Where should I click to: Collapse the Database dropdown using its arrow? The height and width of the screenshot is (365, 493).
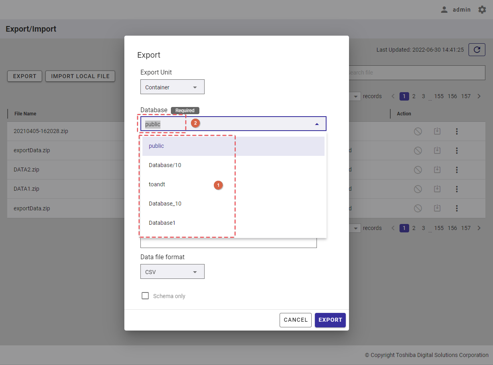coord(317,124)
